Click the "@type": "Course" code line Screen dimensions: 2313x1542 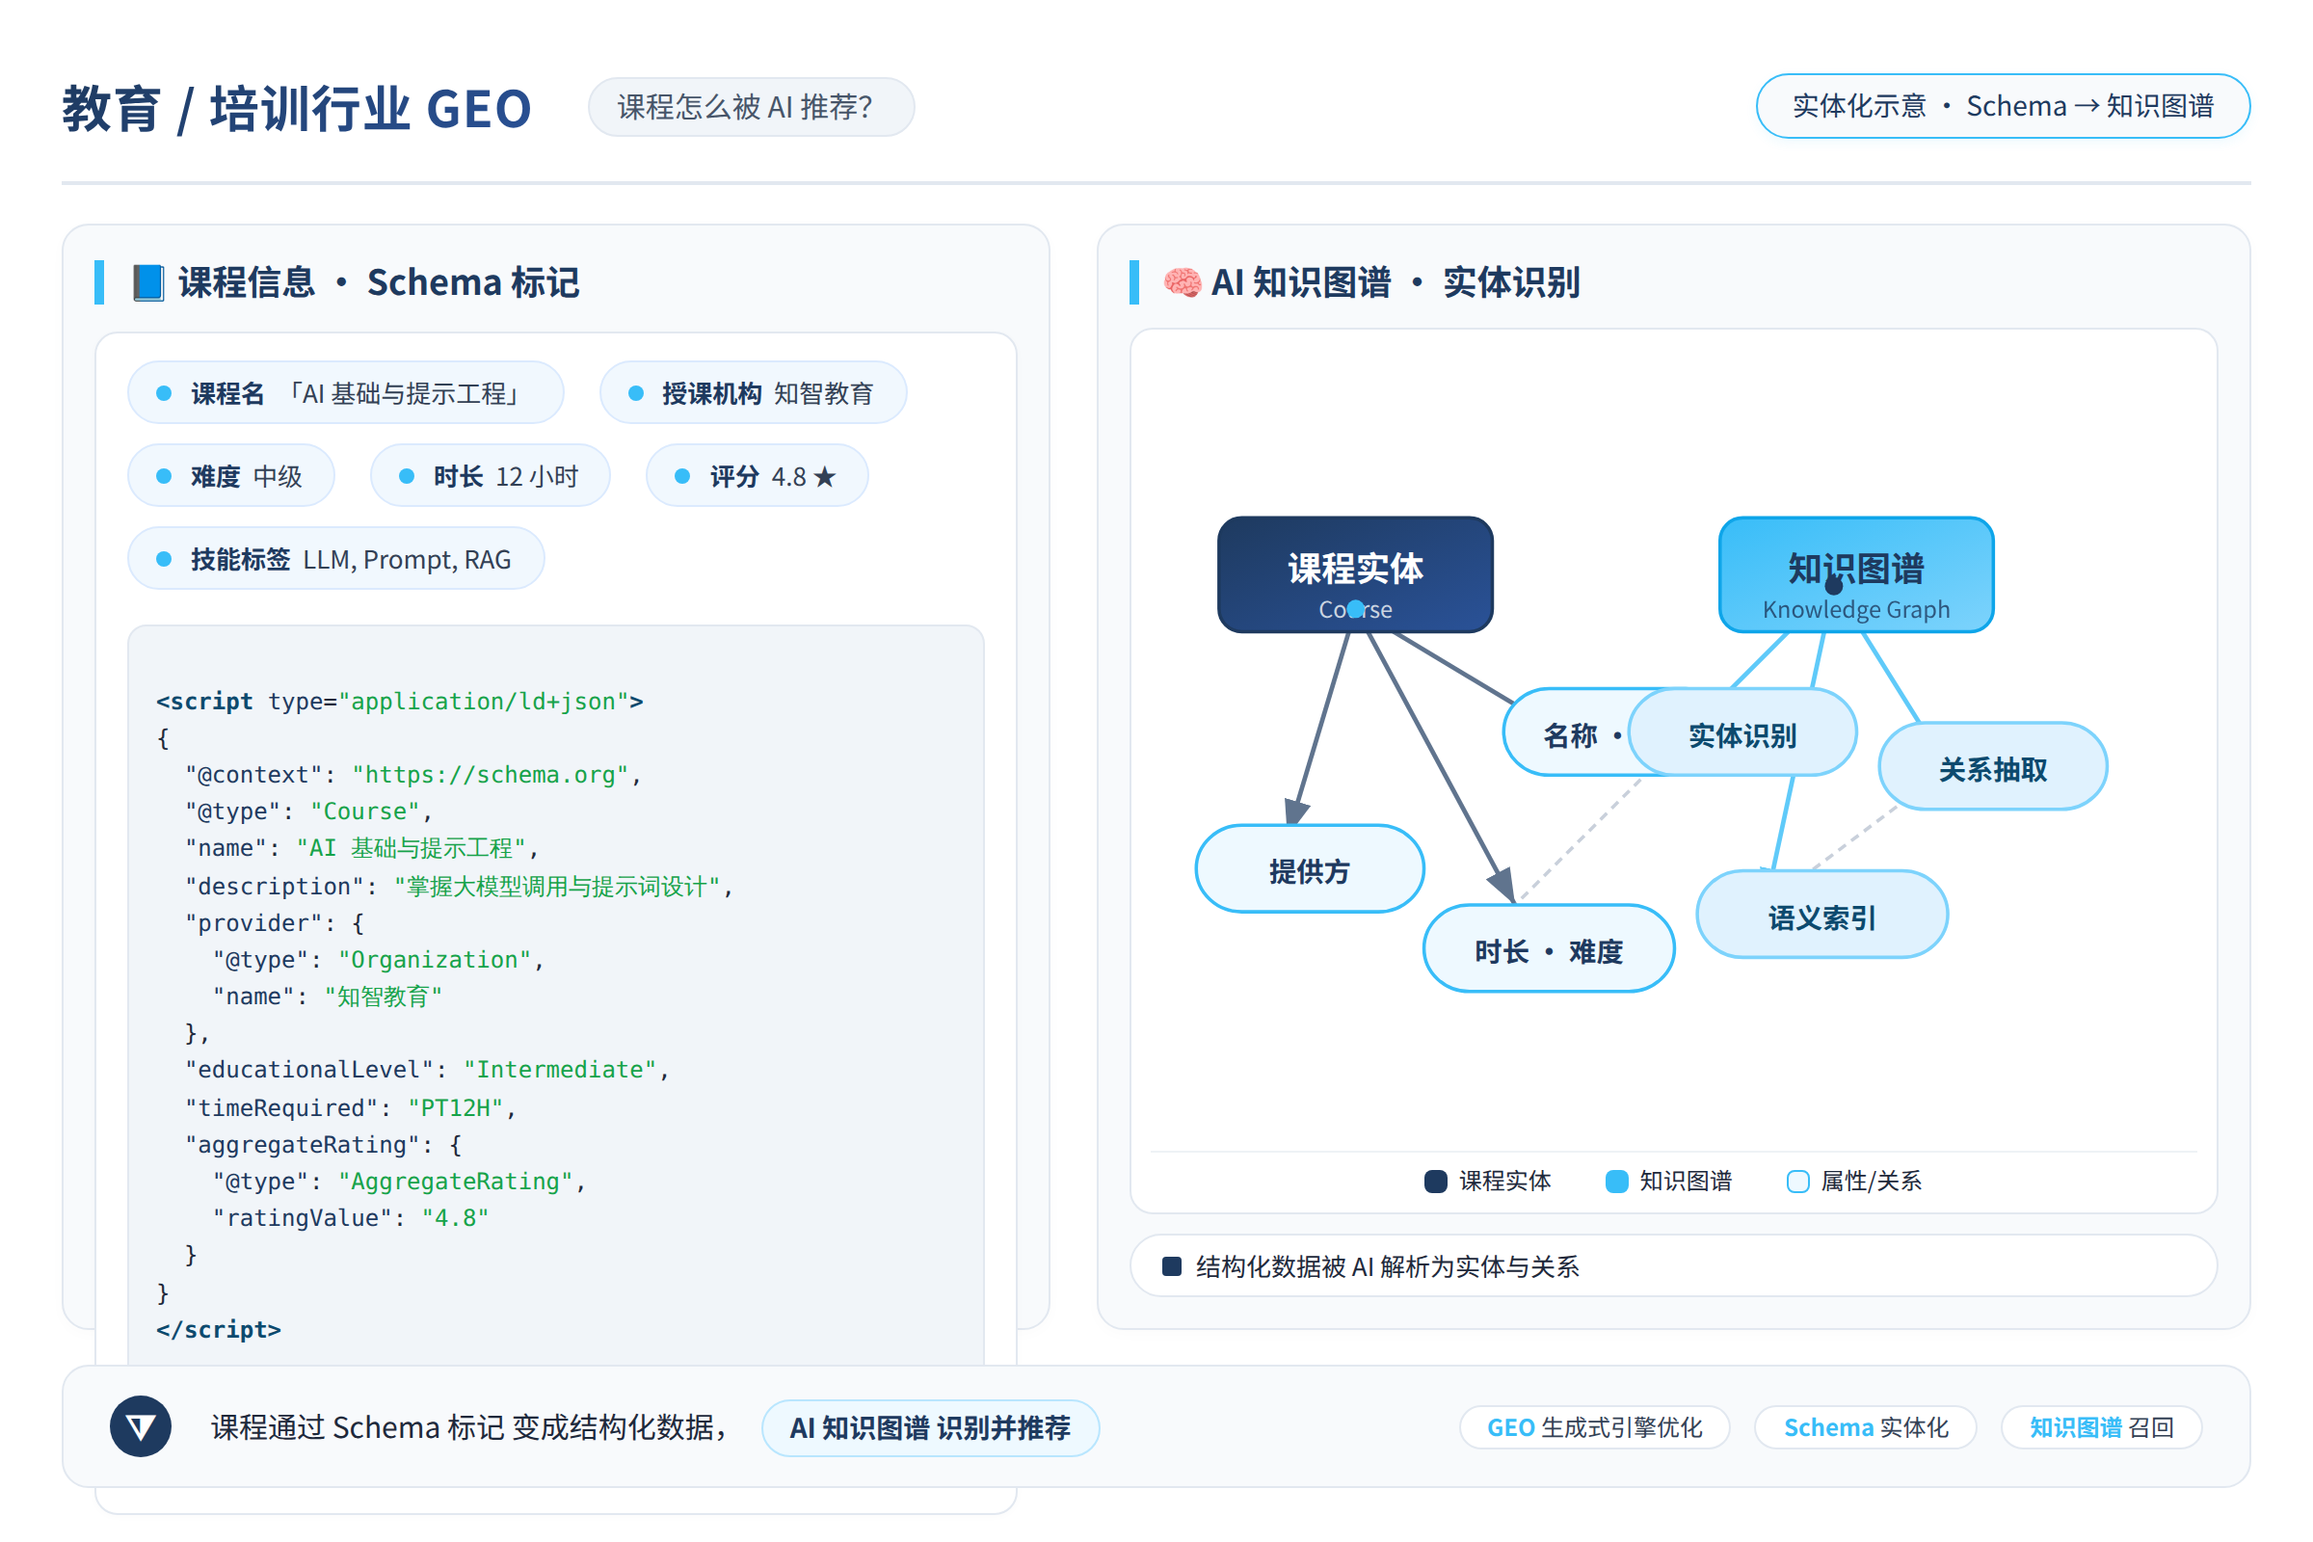pos(308,811)
